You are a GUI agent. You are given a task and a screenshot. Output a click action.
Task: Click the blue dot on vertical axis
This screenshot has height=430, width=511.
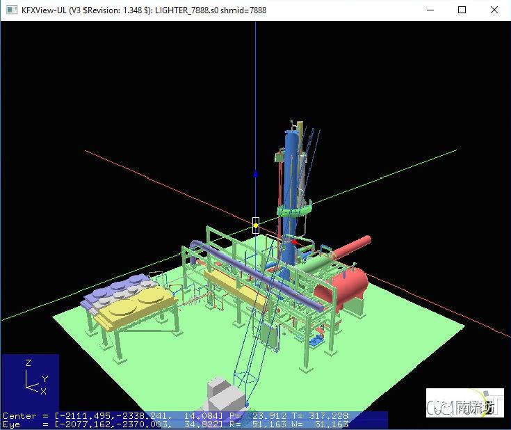point(255,175)
